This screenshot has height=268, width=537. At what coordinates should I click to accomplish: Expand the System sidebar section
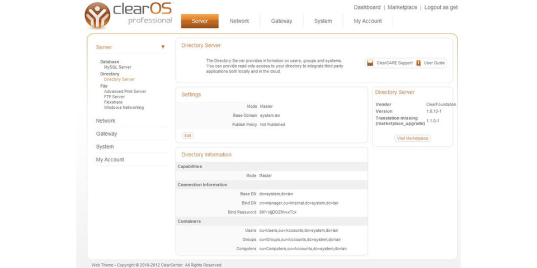click(x=105, y=147)
